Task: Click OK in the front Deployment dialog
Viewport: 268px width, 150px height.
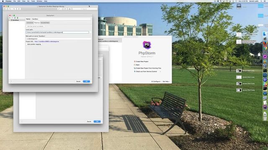Action: click(86, 81)
